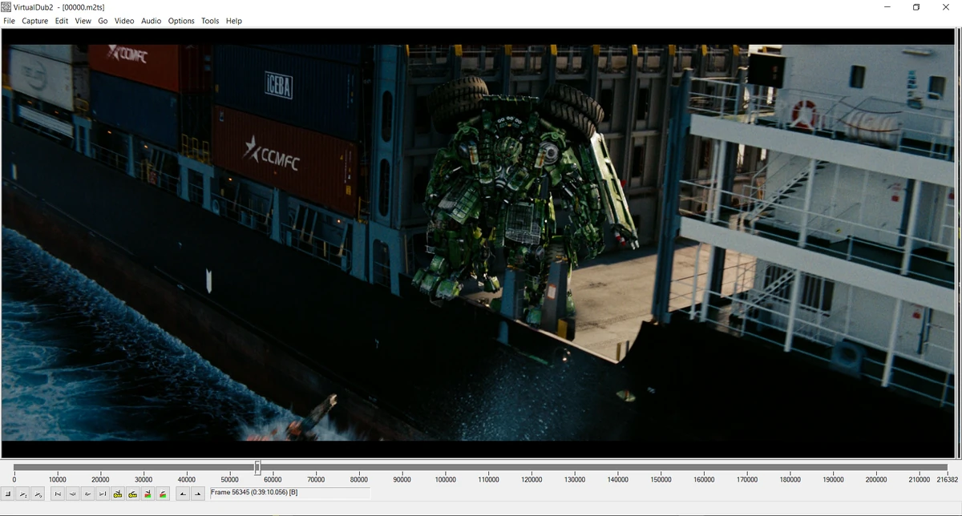Set the mark-out selection end
The width and height of the screenshot is (962, 516).
197,494
